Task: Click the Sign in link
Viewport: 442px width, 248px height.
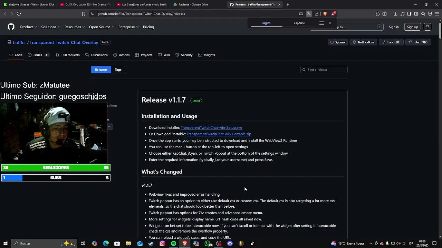Action: [x=394, y=27]
